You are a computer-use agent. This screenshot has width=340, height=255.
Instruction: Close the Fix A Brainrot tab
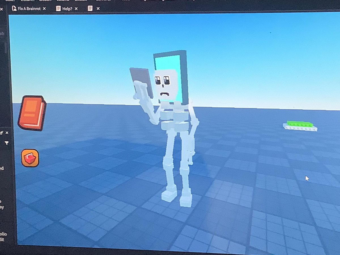(44, 9)
